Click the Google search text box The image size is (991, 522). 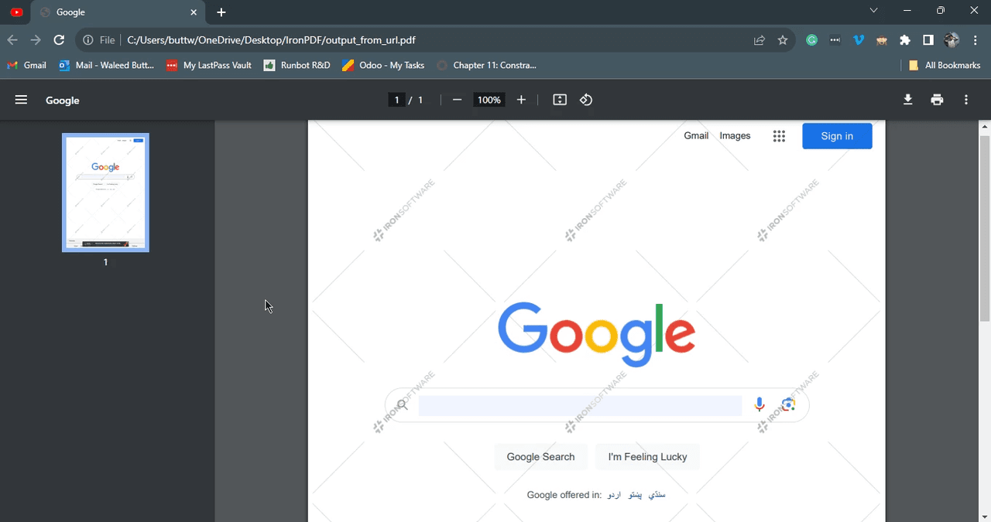click(580, 405)
